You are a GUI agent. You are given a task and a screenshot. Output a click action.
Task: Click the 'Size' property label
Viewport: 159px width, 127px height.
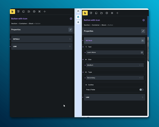click(x=90, y=59)
